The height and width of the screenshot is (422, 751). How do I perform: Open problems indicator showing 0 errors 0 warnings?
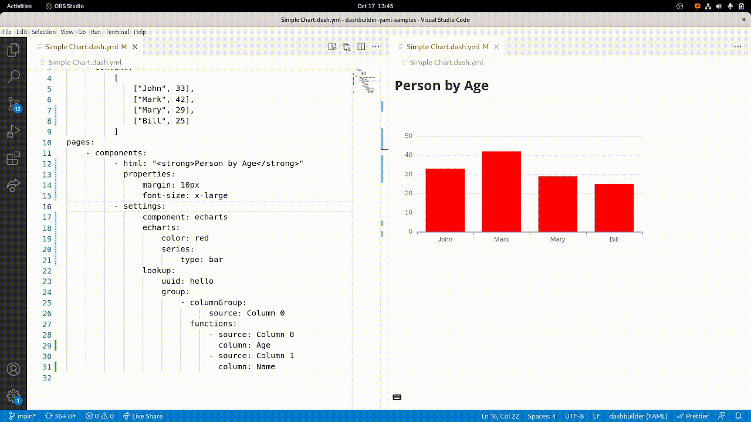(x=99, y=416)
